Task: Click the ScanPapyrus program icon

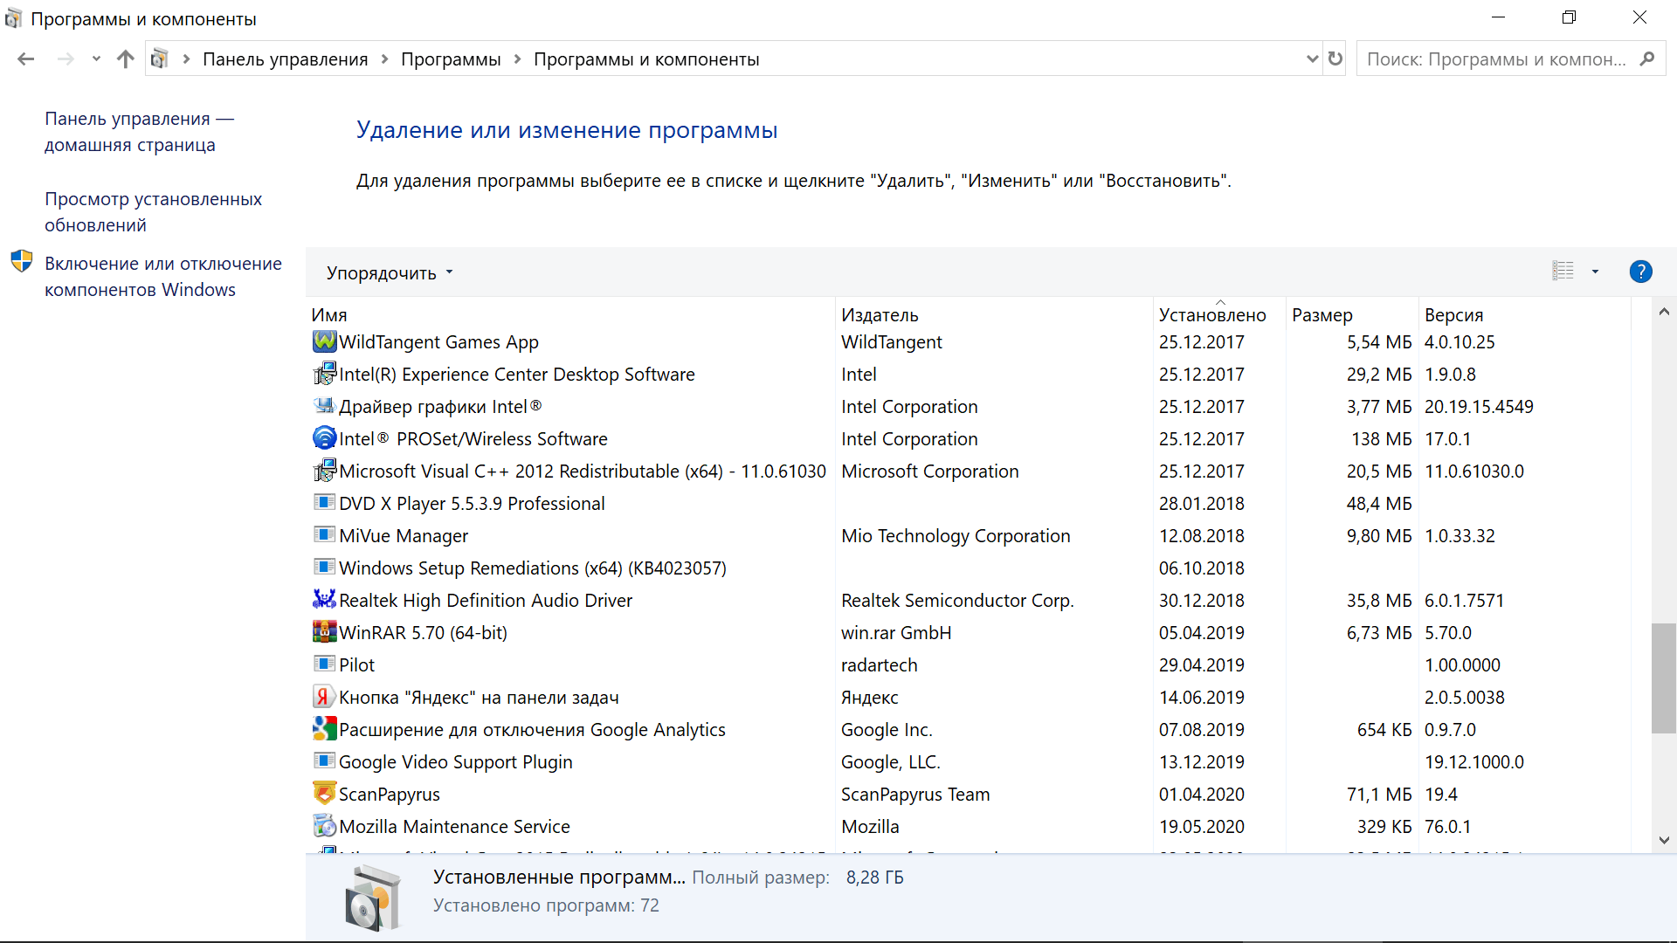Action: pos(324,794)
